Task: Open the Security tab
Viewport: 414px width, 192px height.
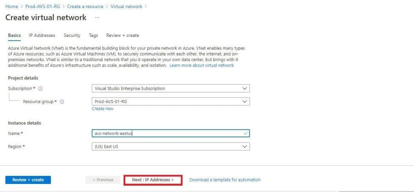Action: pyautogui.click(x=72, y=36)
